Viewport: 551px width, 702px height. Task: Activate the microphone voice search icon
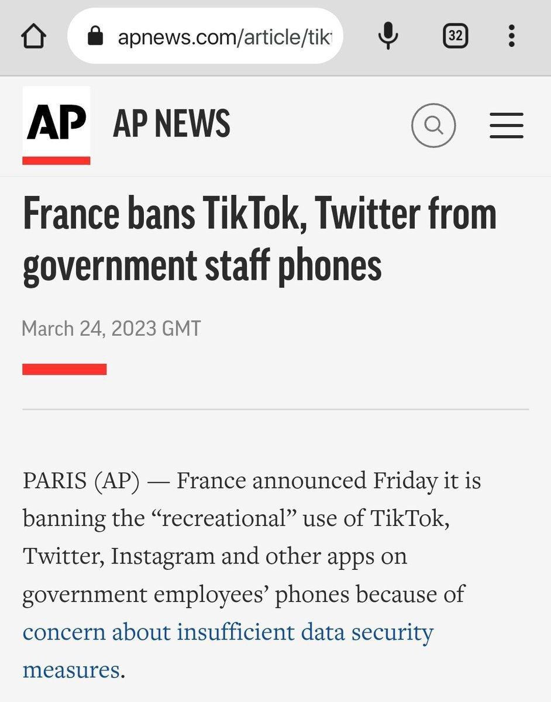pyautogui.click(x=388, y=36)
